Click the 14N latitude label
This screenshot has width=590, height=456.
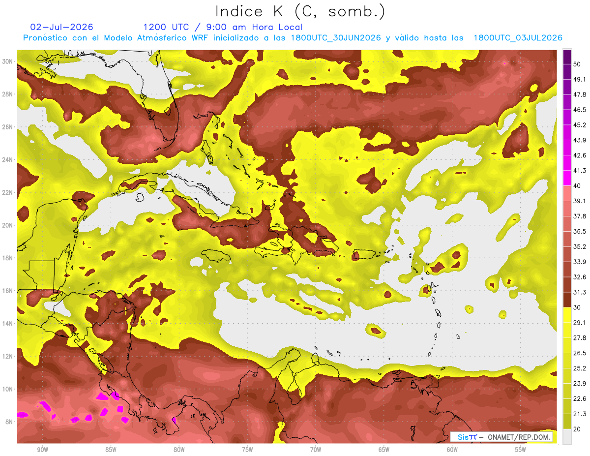coord(8,324)
